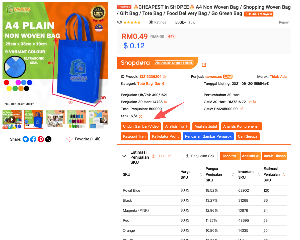Screen dimensions: 300x240
Task: Copy the product ID with copy icon
Action: click(x=164, y=77)
